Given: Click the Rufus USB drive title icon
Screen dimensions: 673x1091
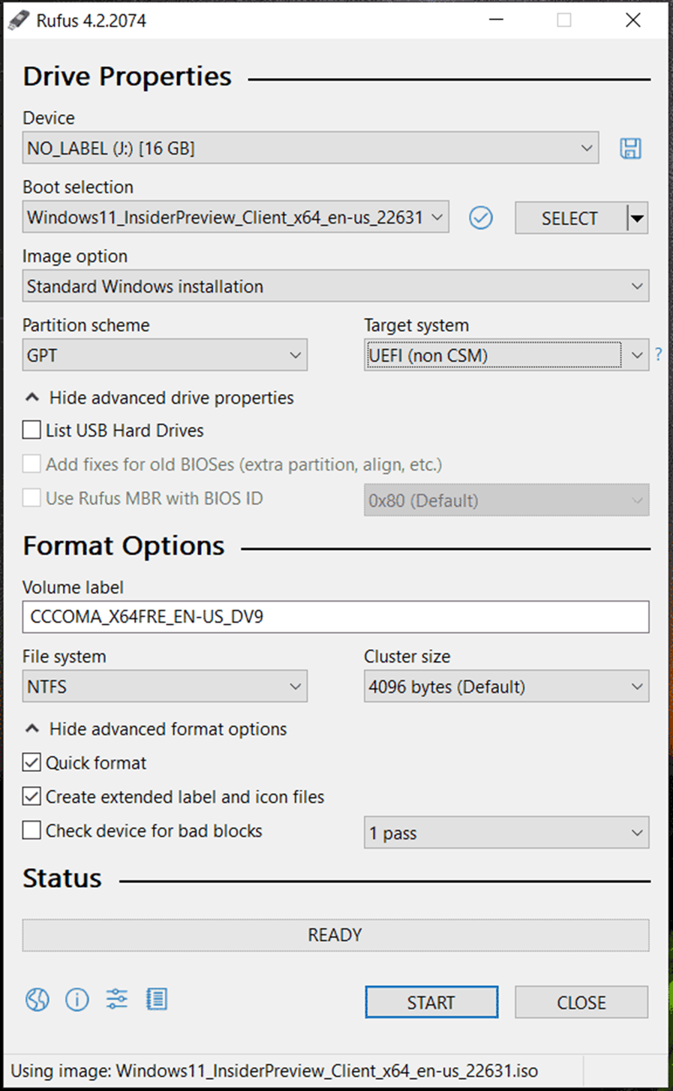Looking at the screenshot, I should [x=19, y=20].
